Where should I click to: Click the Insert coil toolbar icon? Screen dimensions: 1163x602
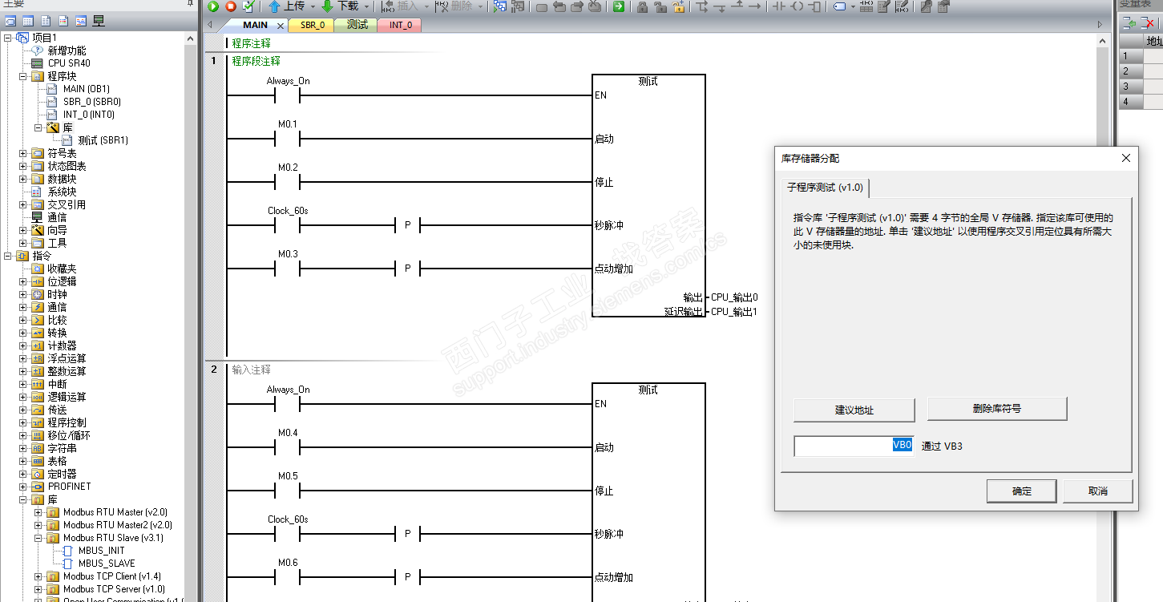796,6
